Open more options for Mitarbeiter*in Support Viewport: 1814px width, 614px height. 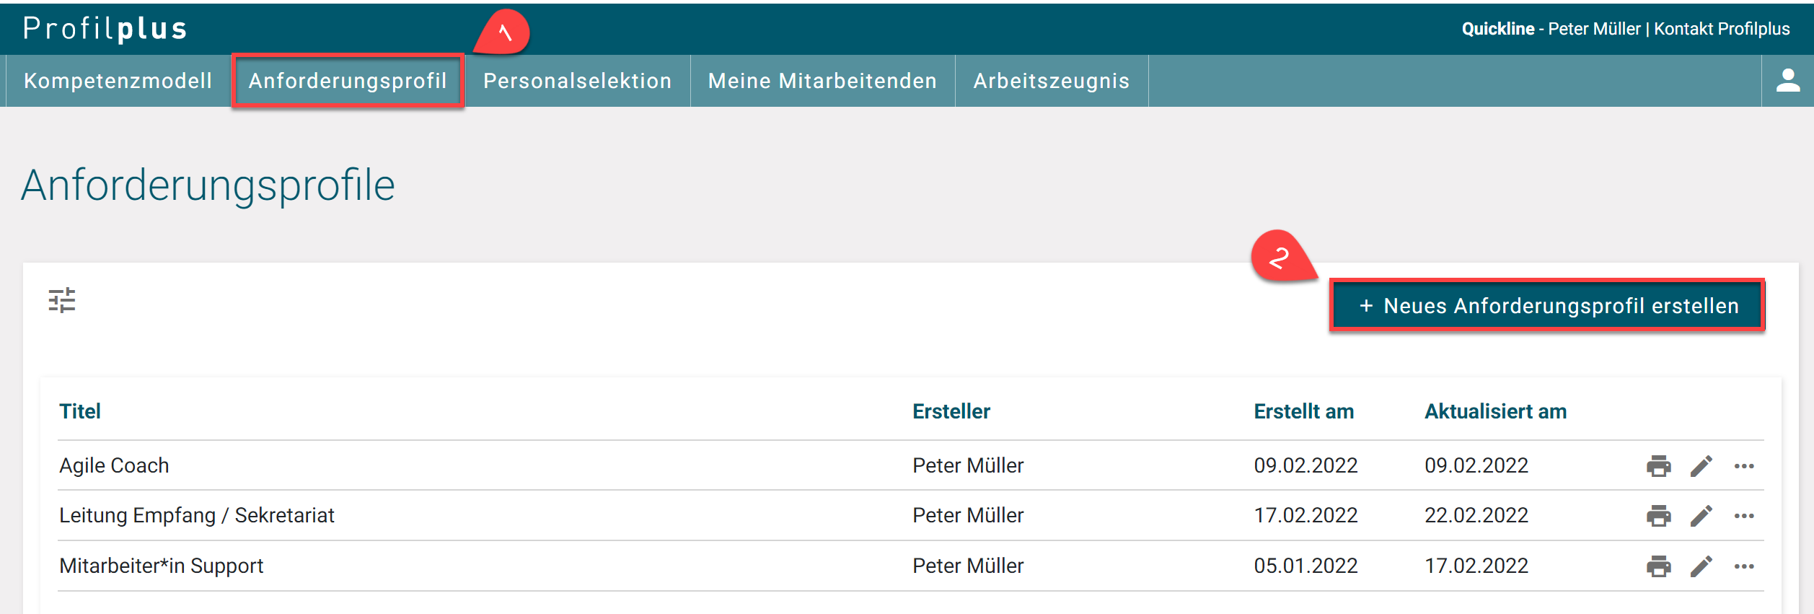coord(1743,566)
